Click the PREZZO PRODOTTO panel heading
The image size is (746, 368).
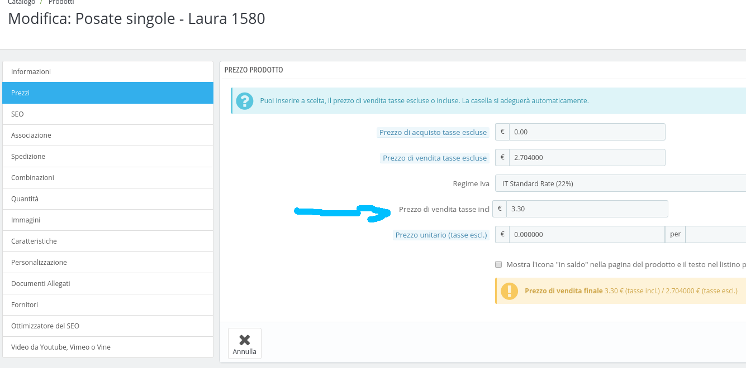tap(254, 70)
